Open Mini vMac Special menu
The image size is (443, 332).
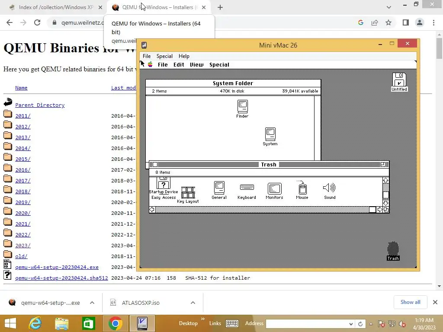click(164, 56)
